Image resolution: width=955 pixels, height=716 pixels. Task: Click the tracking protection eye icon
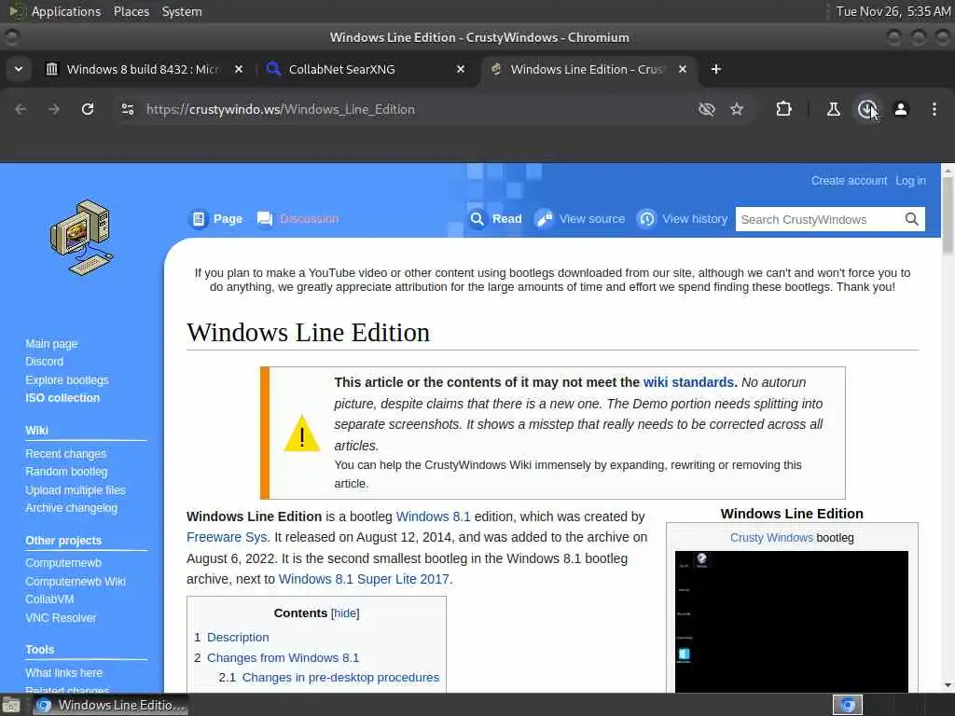(707, 109)
